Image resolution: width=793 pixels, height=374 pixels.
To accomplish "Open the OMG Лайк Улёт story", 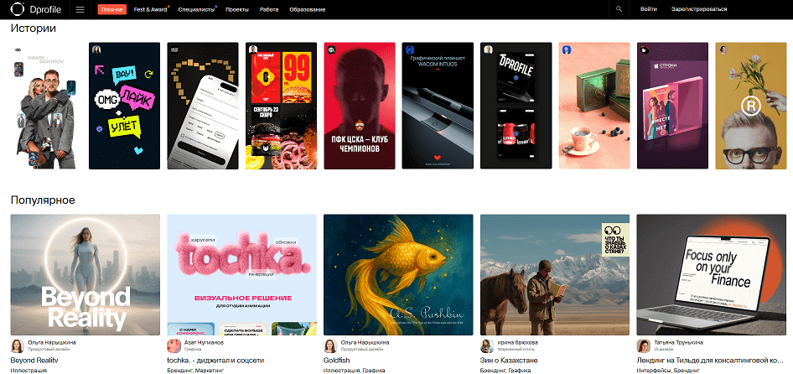I will (124, 106).
